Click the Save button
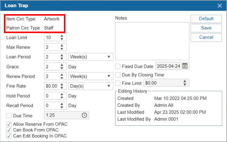The width and height of the screenshot is (227, 142). 206,28
